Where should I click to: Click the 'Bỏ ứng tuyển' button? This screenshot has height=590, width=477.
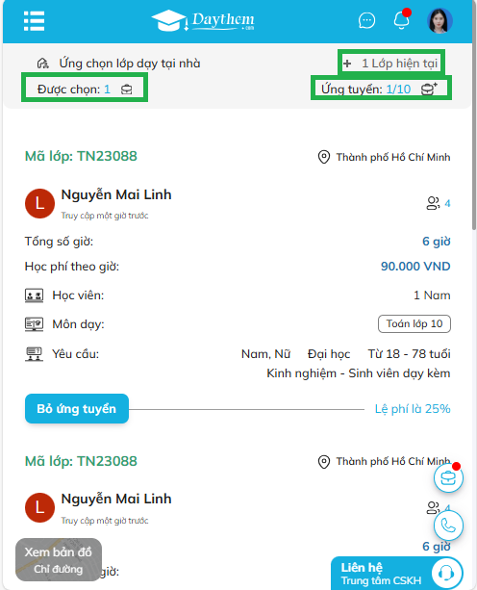click(77, 409)
